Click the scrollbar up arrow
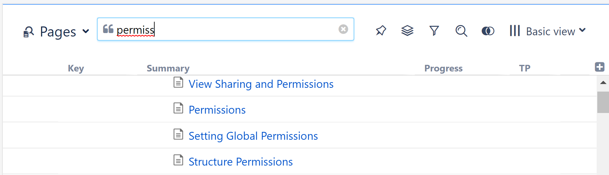Image resolution: width=609 pixels, height=175 pixels. pos(603,83)
